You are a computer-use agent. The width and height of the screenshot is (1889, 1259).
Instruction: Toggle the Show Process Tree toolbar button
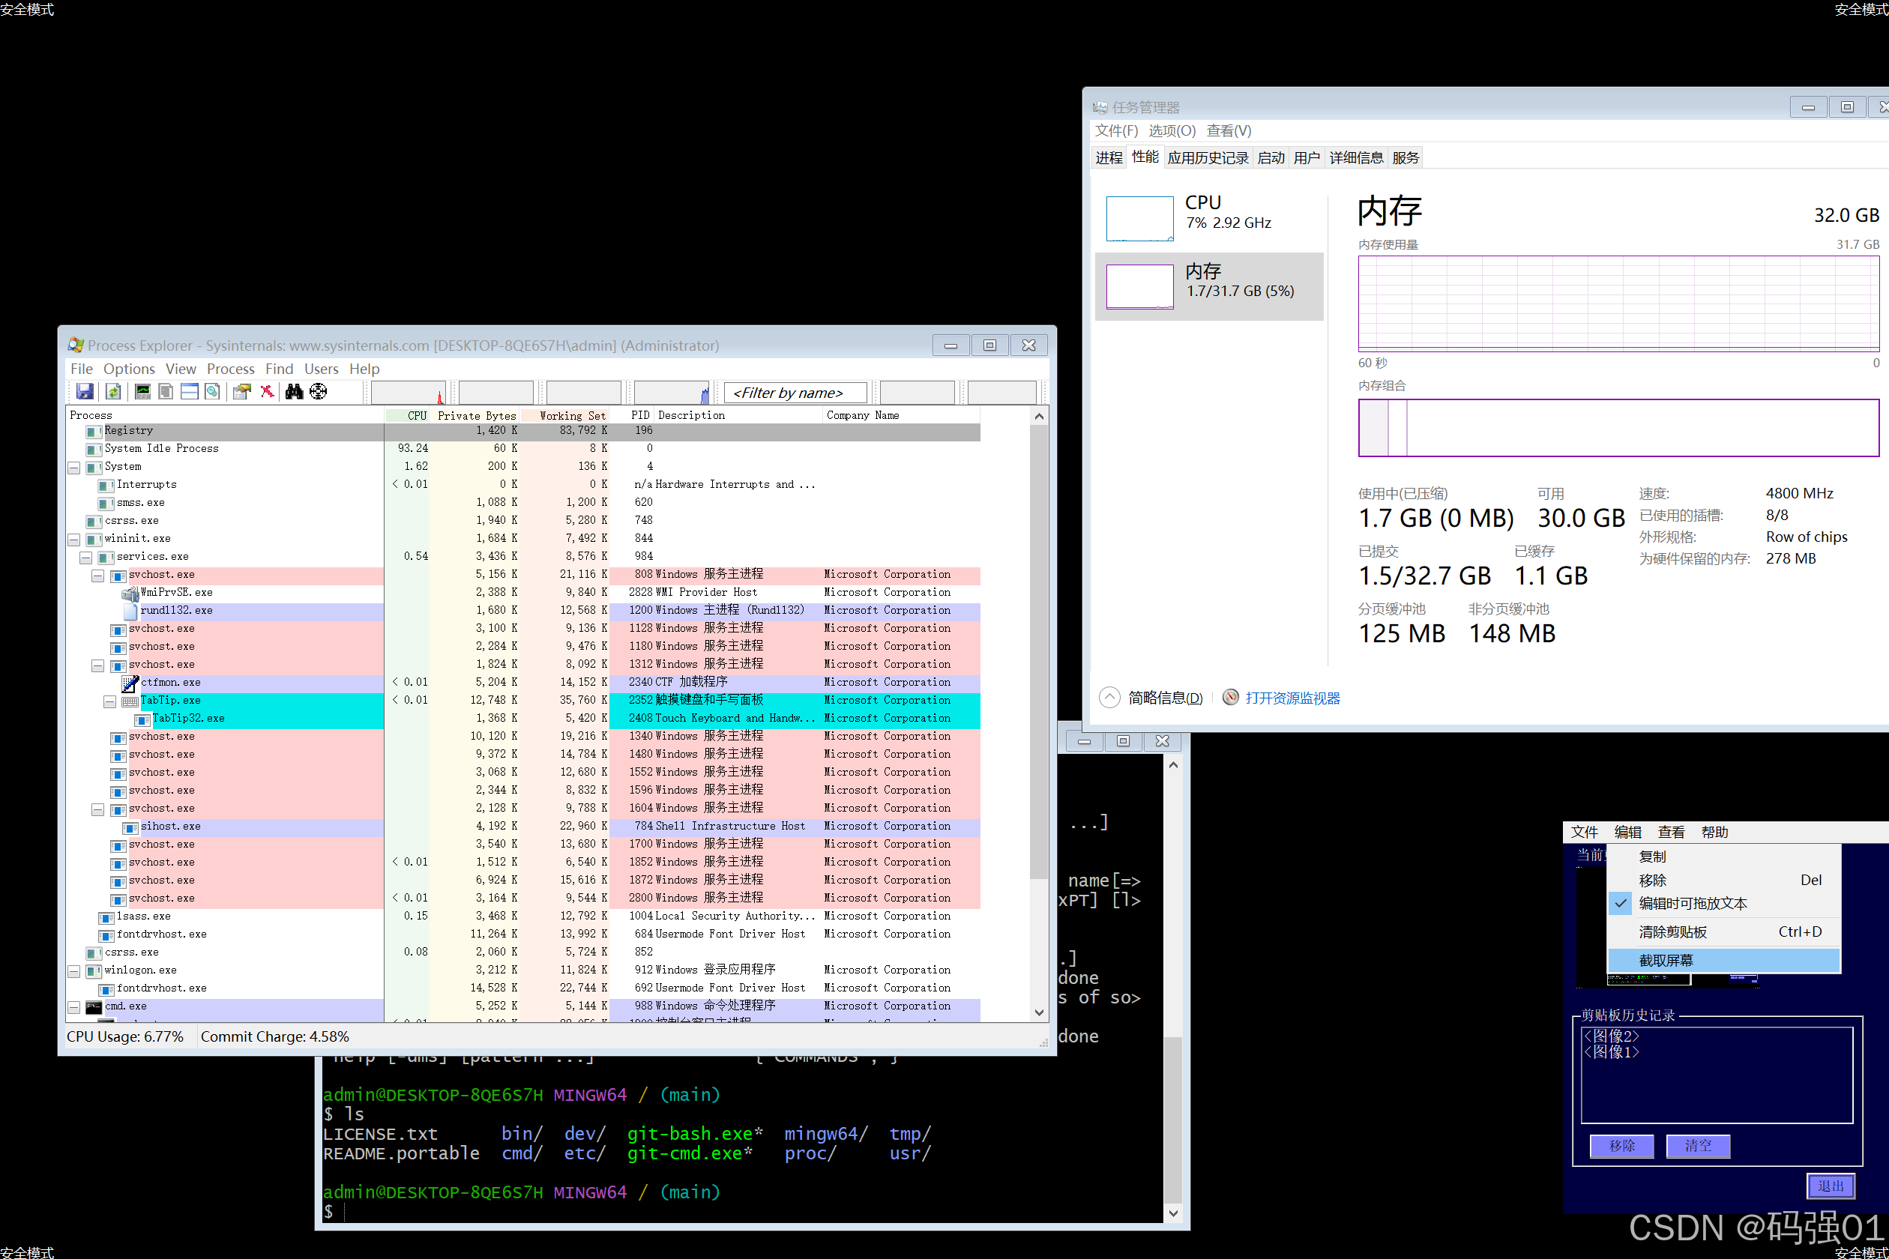165,392
